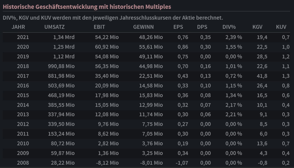
Task: Click the GEWINN column header
Action: pos(143,27)
